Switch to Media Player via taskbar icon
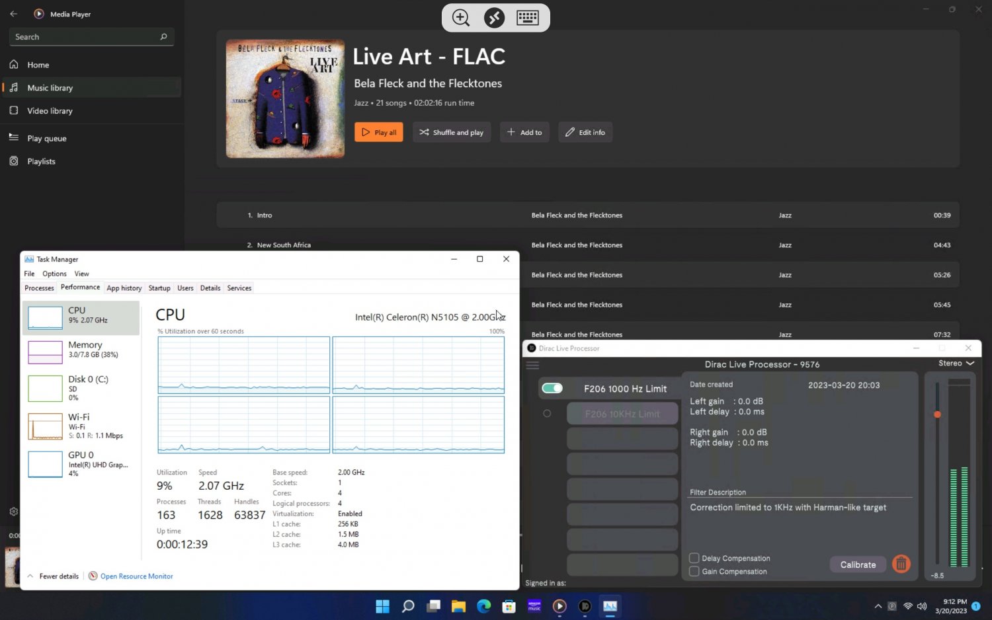This screenshot has height=620, width=992. [559, 606]
